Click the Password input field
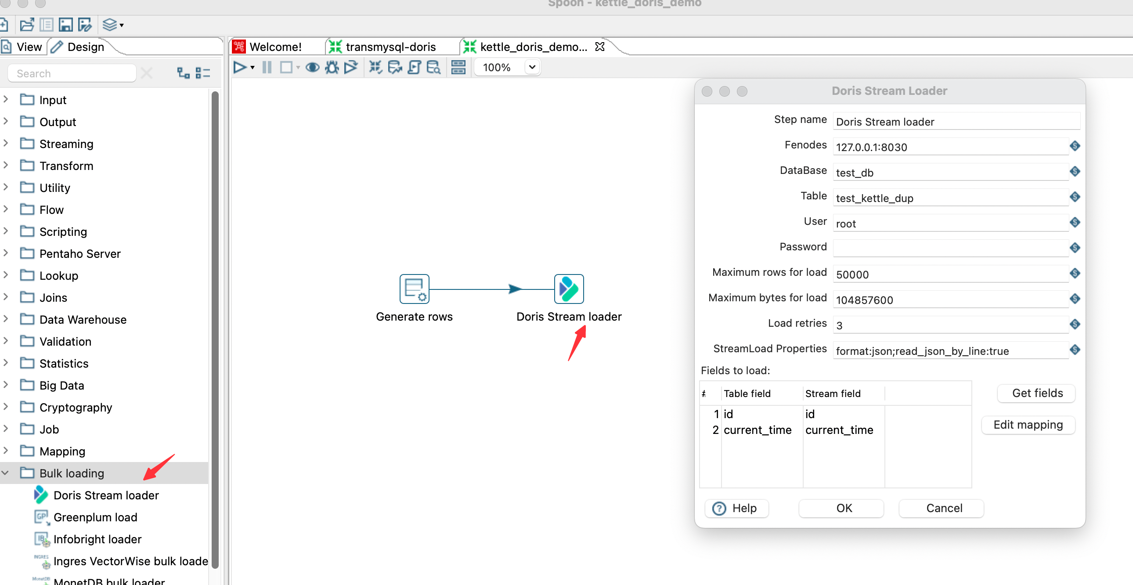The image size is (1133, 585). (x=950, y=248)
